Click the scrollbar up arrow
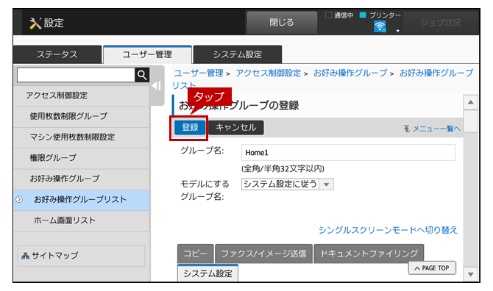Image resolution: width=493 pixels, height=291 pixels. click(470, 102)
